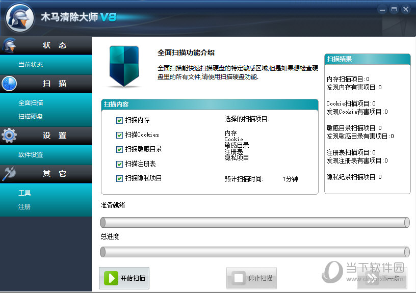Screen dimensions: 416x294
Task: Click the 全面扫描功能介绍 heading
Action: 186,52
